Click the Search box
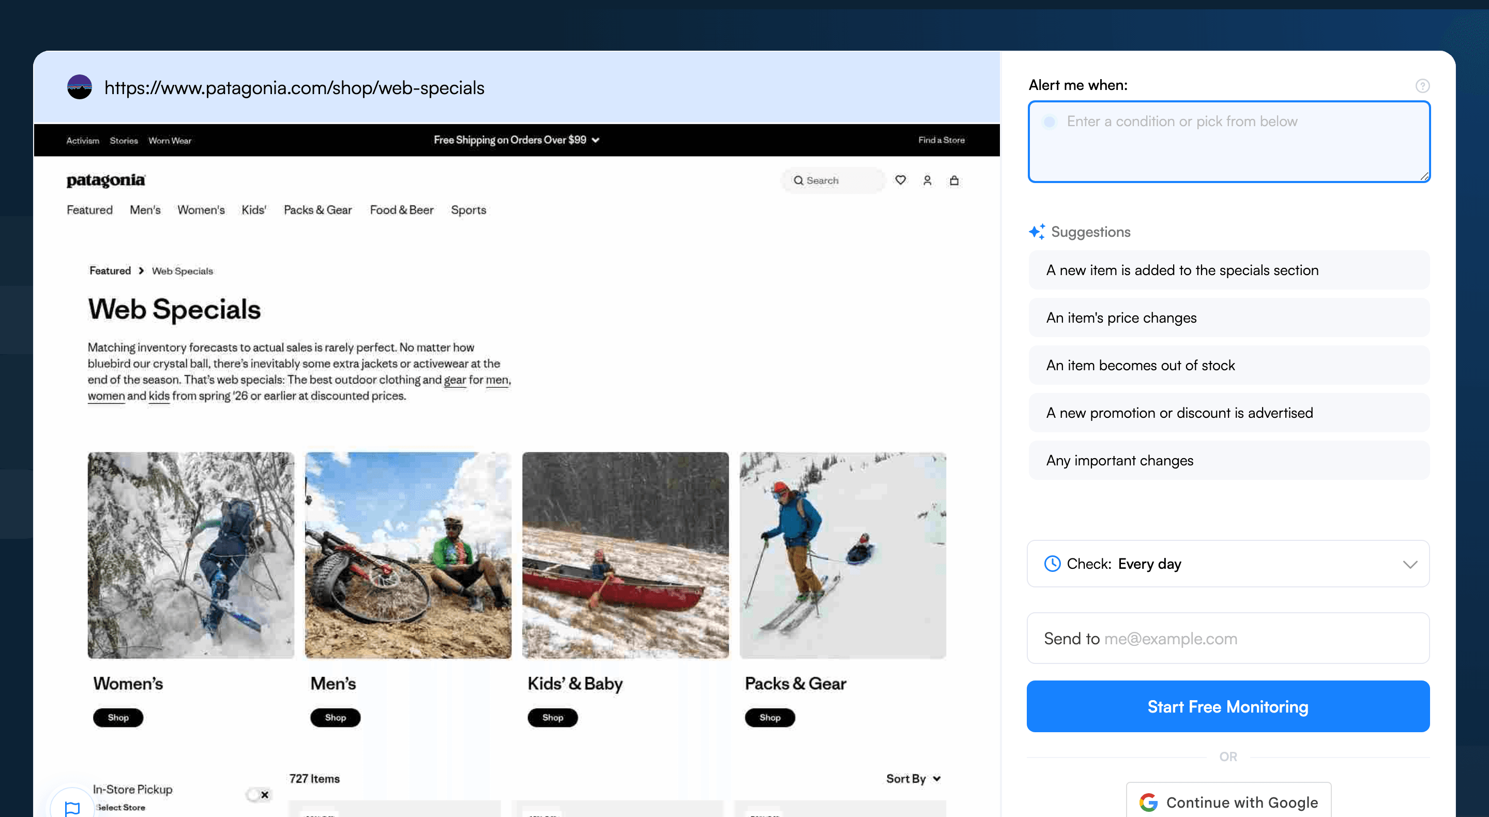 pos(833,180)
